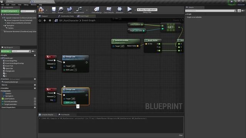The width and height of the screenshot is (246, 138).
Task: Open the Edit menu
Action: tap(8, 5)
